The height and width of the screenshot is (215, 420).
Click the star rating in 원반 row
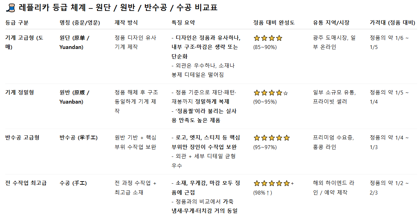coord(271,93)
